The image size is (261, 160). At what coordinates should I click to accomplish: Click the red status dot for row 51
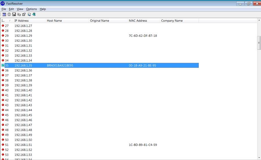(3, 145)
